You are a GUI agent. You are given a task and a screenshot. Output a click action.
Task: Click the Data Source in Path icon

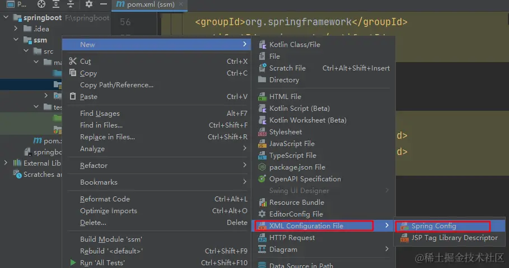(x=262, y=265)
